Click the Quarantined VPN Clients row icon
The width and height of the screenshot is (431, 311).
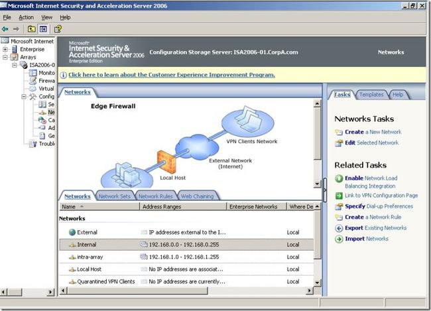click(x=72, y=282)
